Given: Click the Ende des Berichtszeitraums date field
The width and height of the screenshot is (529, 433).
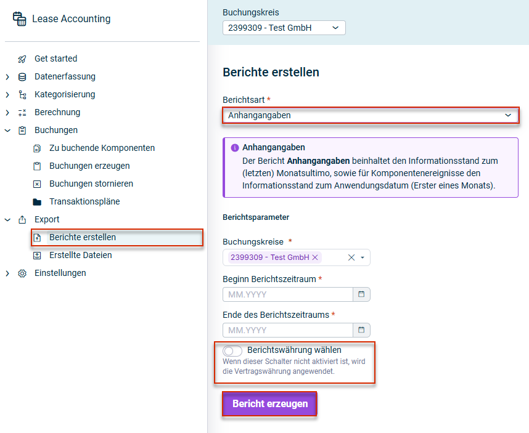Looking at the screenshot, I should coord(287,330).
